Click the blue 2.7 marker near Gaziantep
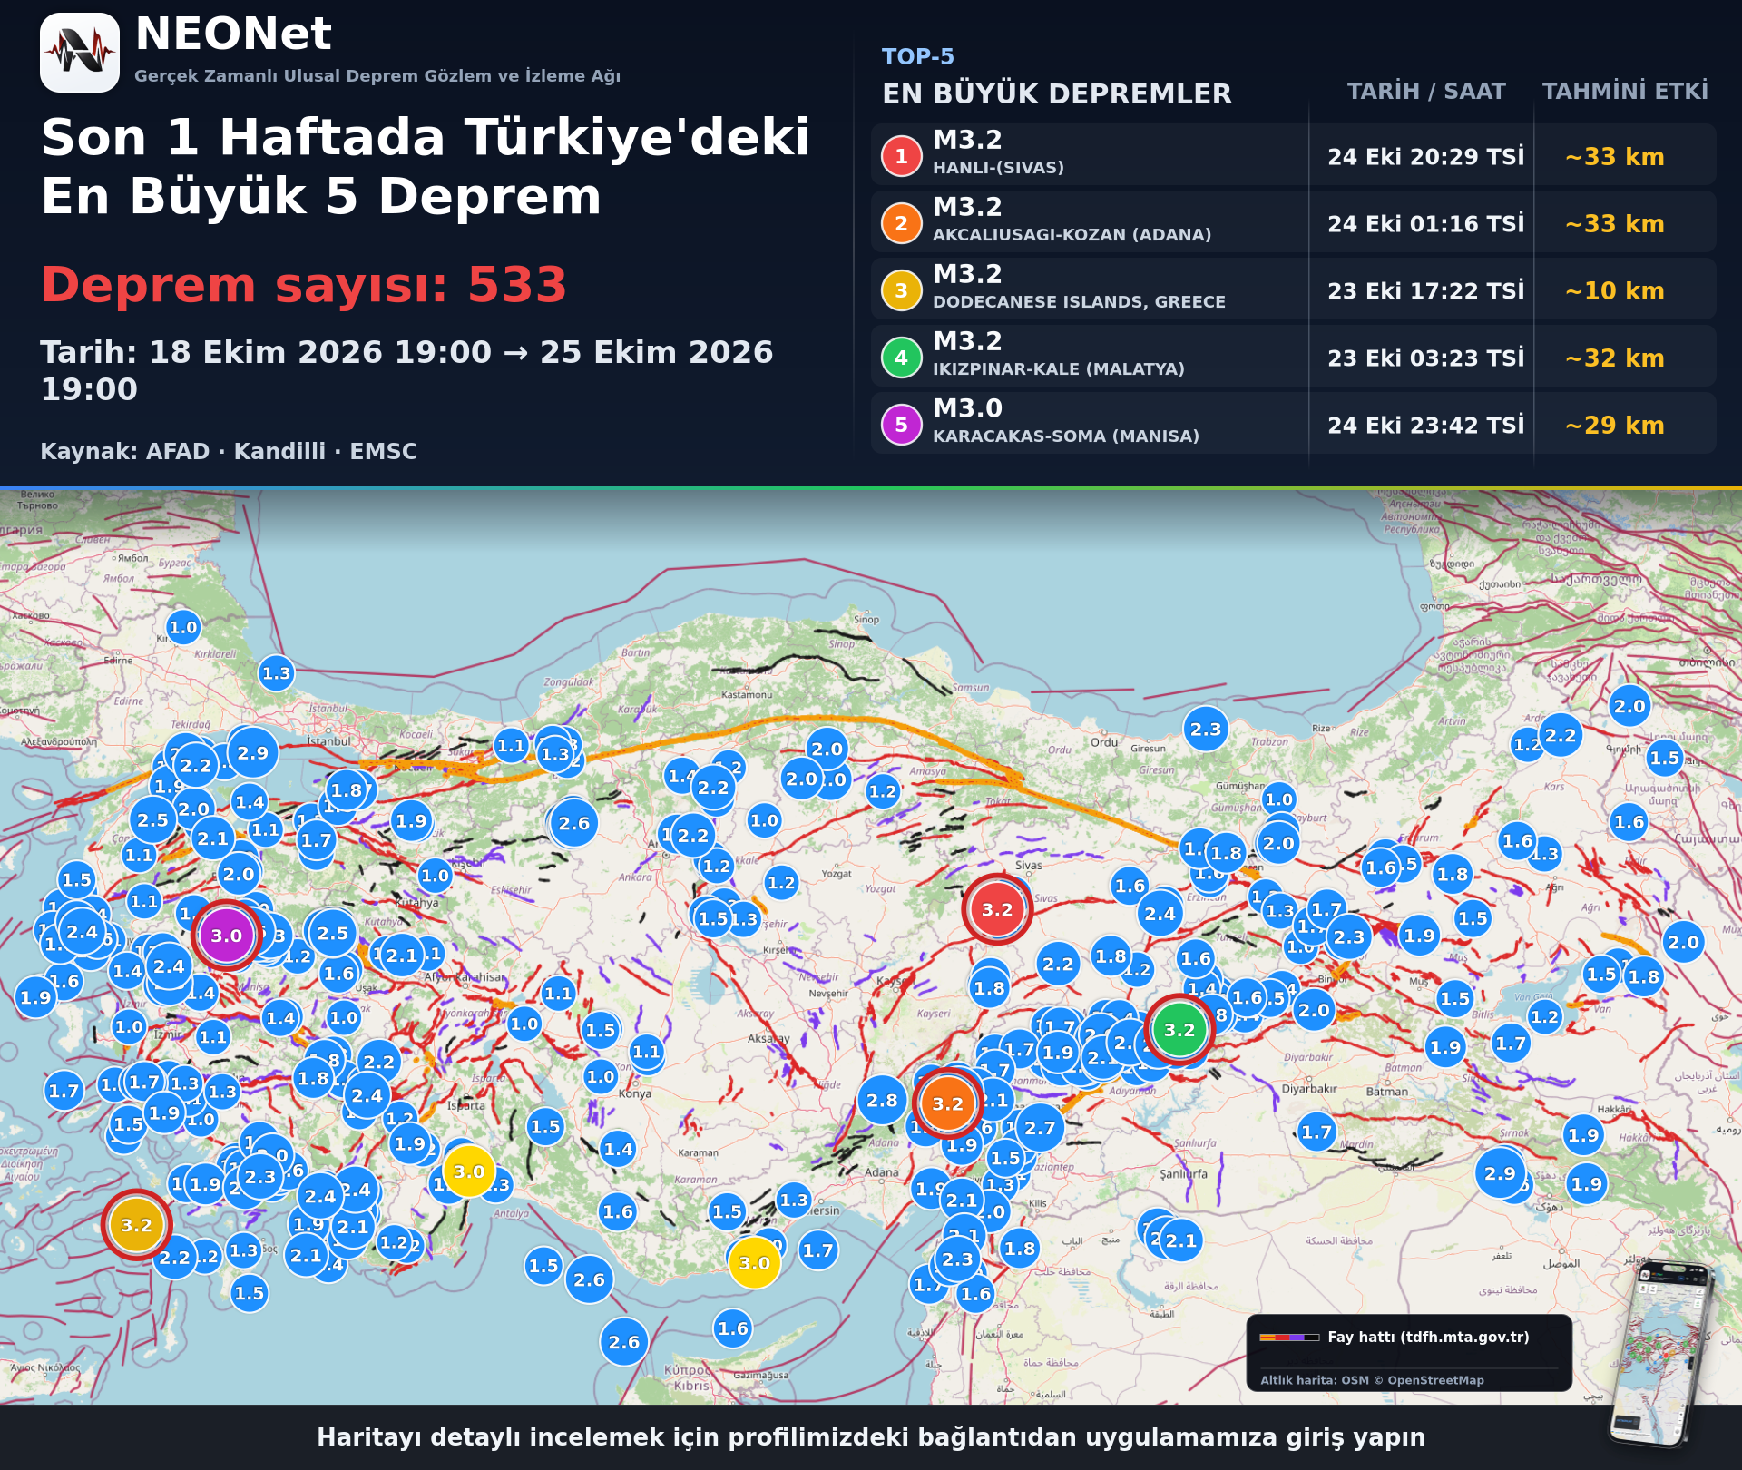 (x=1040, y=1128)
